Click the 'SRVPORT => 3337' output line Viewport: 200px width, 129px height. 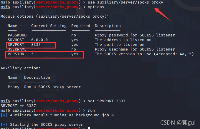tap(18, 106)
